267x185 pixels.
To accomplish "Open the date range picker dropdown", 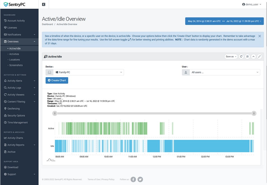I will click(x=224, y=21).
